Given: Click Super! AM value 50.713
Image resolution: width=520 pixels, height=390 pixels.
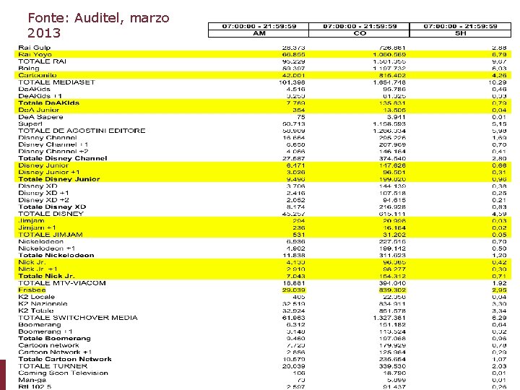Looking at the screenshot, I should coord(293,123).
